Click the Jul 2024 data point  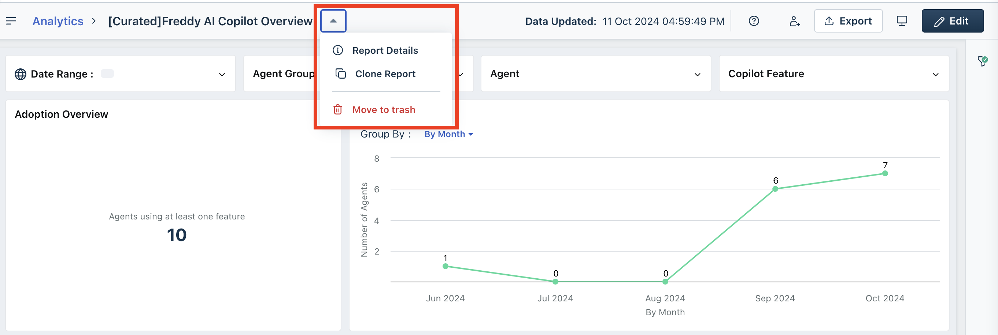555,282
